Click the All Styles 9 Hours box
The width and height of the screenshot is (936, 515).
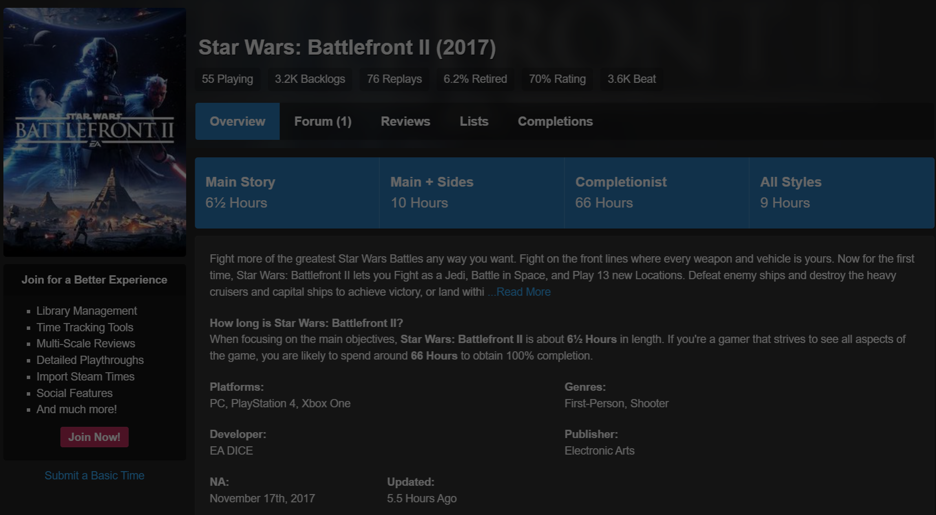click(x=842, y=193)
